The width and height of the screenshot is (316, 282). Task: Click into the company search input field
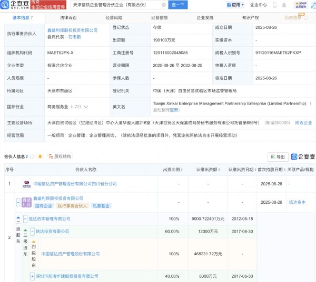tap(116, 5)
